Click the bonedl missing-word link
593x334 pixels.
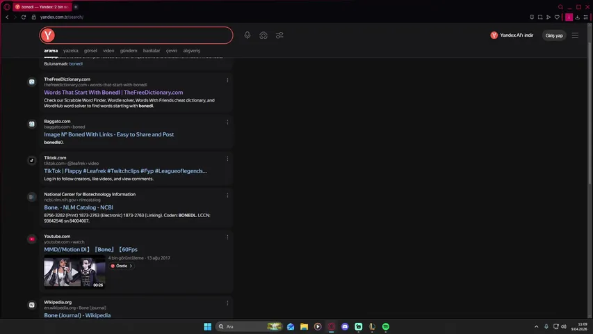(76, 63)
